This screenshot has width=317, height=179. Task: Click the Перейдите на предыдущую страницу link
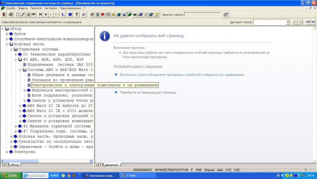pyautogui.click(x=148, y=92)
